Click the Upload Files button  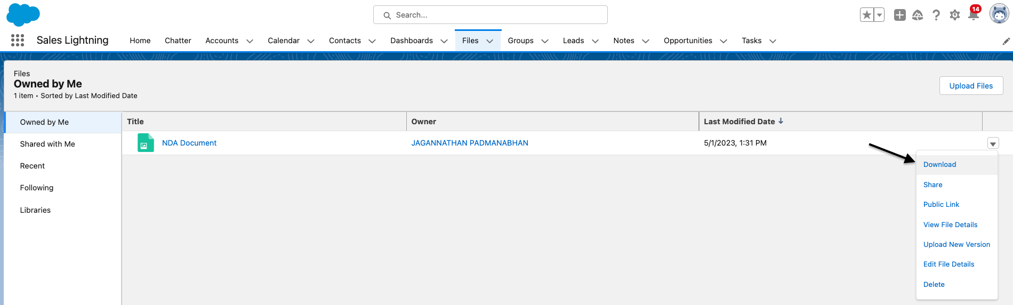tap(971, 86)
